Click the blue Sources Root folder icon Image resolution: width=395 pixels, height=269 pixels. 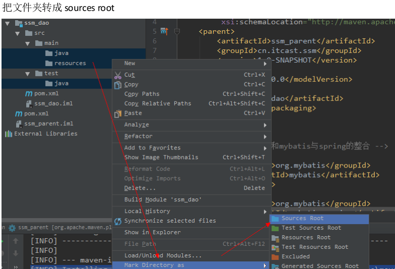click(275, 219)
